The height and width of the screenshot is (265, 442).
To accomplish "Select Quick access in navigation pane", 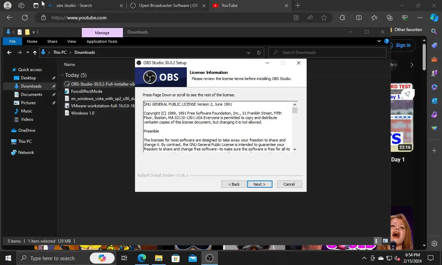I will [x=30, y=70].
